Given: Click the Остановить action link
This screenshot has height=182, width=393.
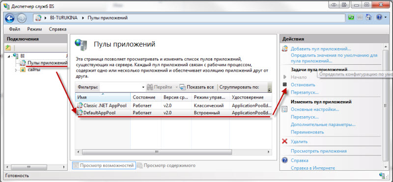Looking at the screenshot, I should [x=303, y=85].
